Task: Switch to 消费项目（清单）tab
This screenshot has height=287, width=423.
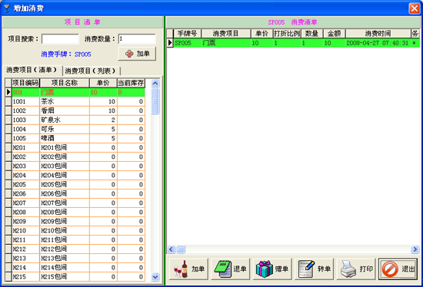Action: 32,70
